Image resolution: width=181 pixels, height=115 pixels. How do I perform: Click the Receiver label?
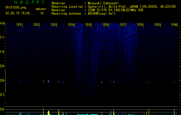coord(58,10)
